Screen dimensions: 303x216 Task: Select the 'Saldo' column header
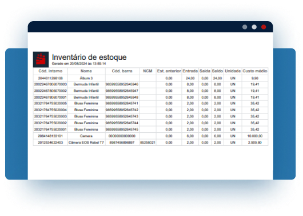point(217,71)
